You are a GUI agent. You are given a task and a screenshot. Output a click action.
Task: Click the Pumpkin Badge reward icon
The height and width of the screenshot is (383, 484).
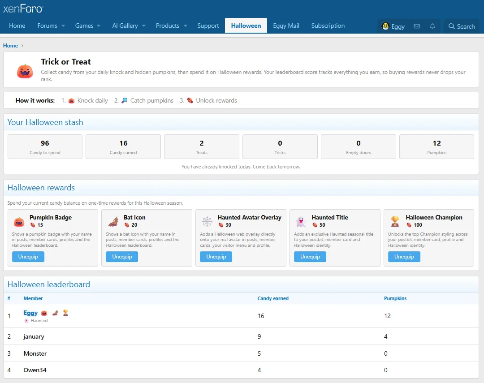(19, 222)
